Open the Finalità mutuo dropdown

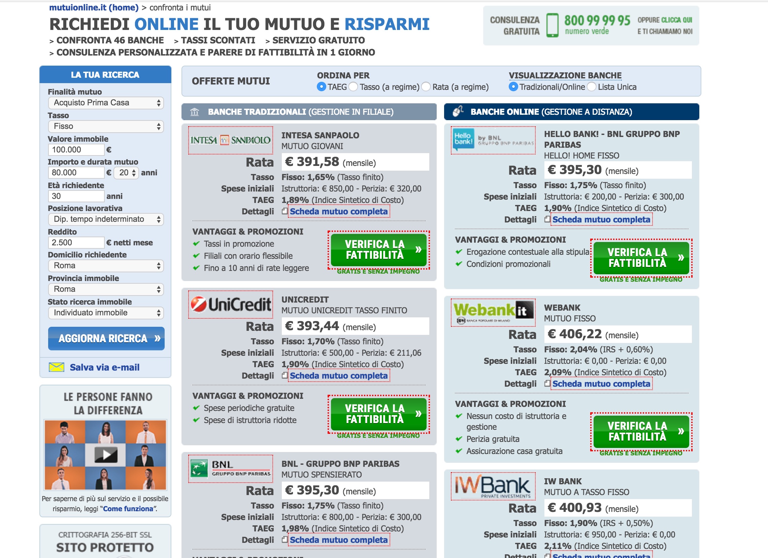[x=106, y=103]
